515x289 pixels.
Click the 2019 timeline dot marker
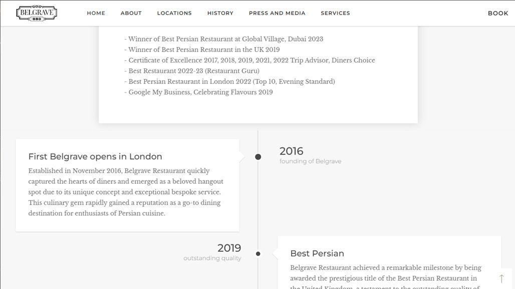[x=258, y=254]
